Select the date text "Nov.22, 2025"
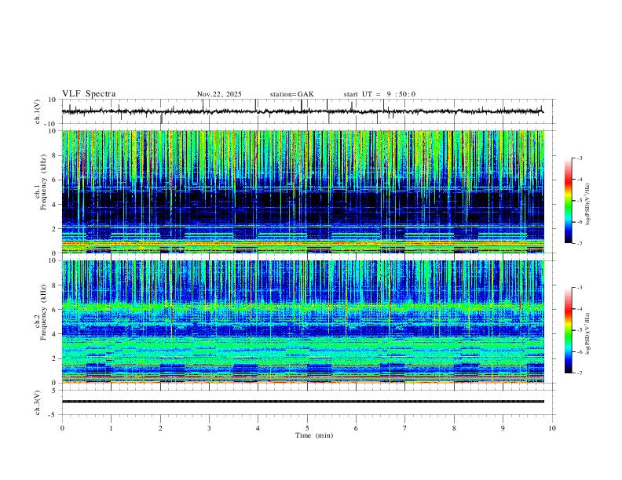Image resolution: width=622 pixels, height=480 pixels. [x=219, y=94]
